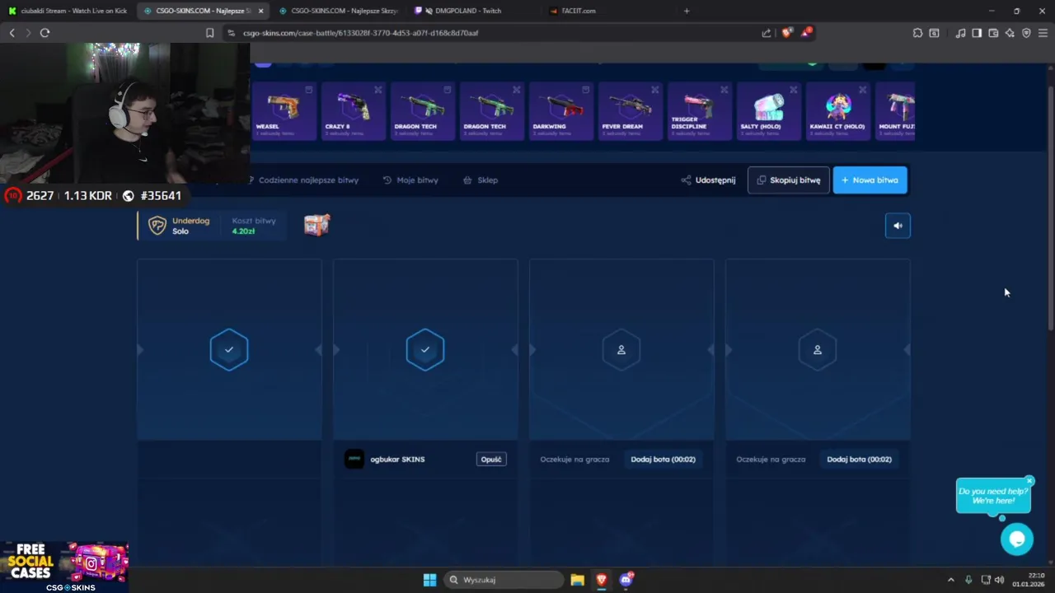Select the Trigger Discipline skin drop card
This screenshot has width=1055, height=593.
pyautogui.click(x=700, y=110)
